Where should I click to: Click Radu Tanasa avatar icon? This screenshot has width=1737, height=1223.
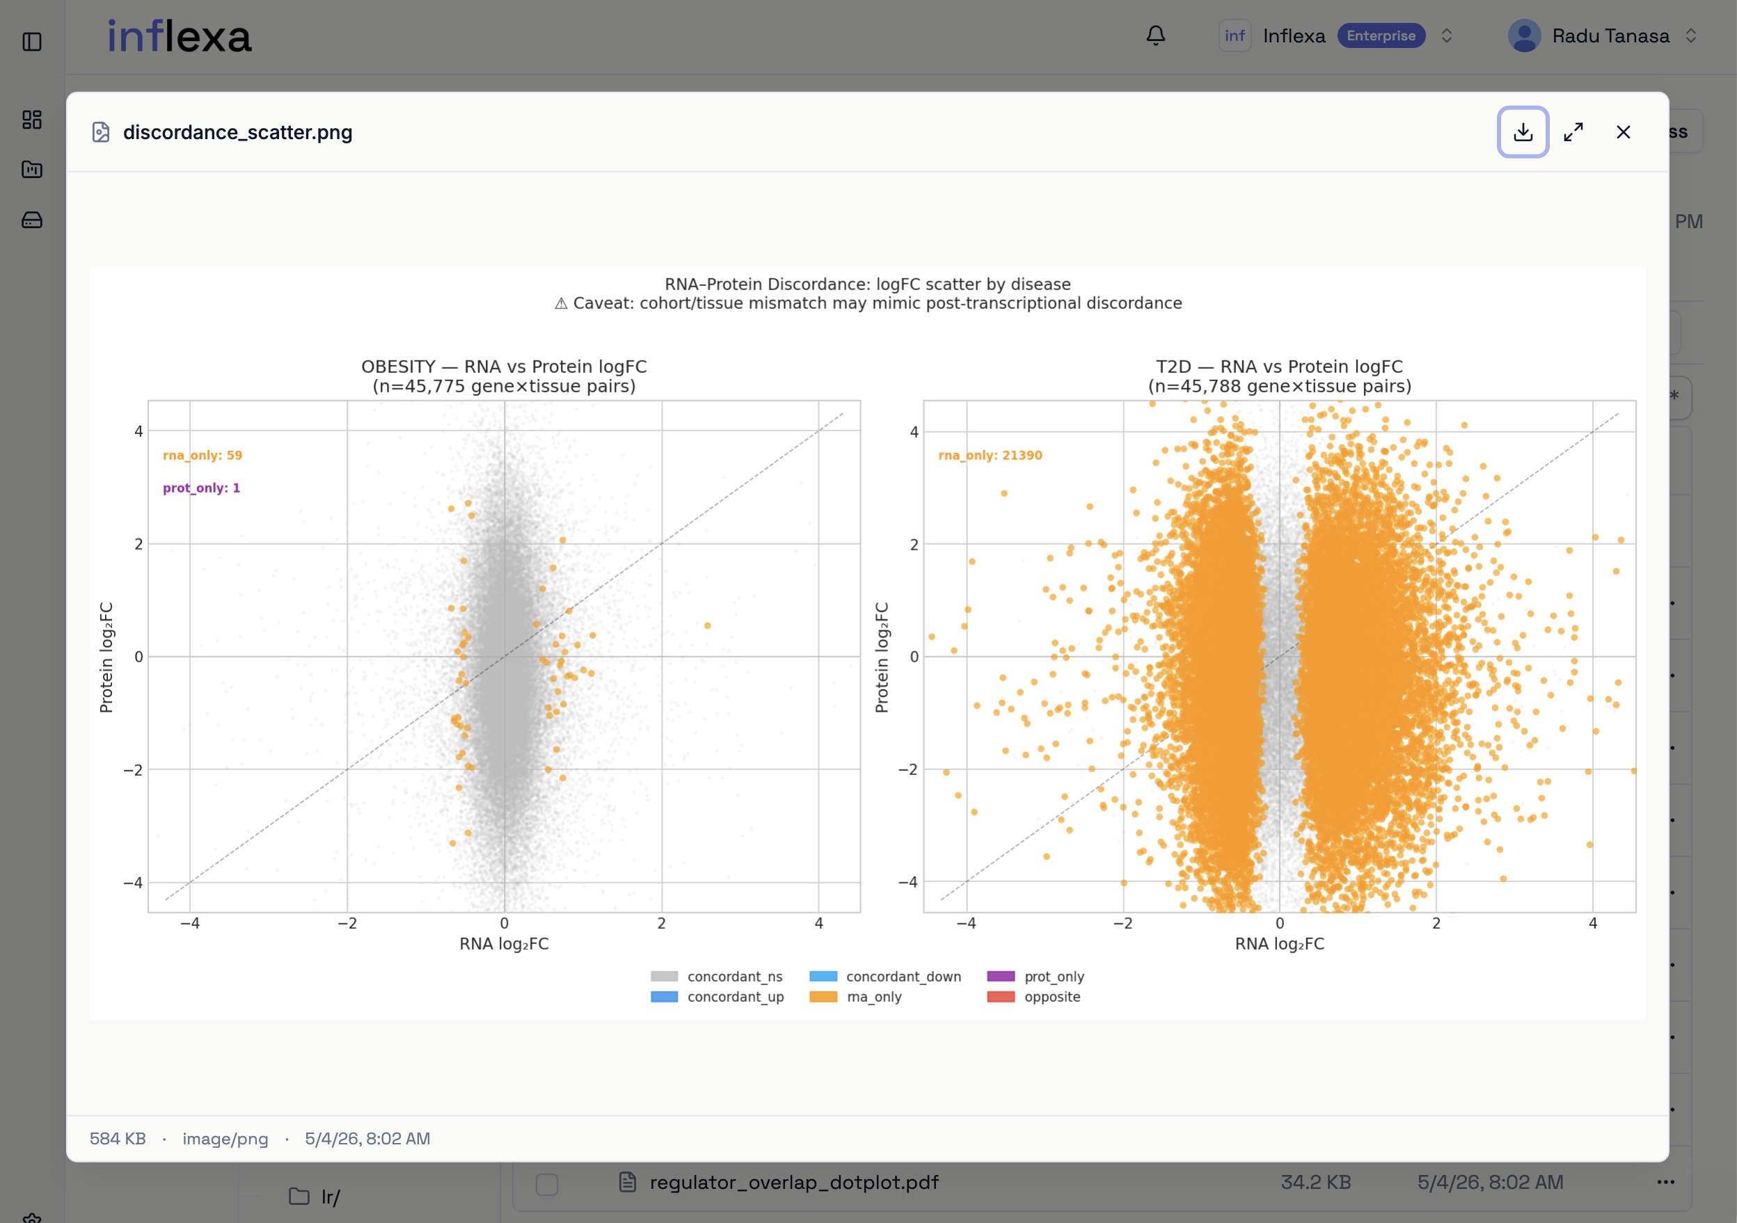pyautogui.click(x=1525, y=35)
